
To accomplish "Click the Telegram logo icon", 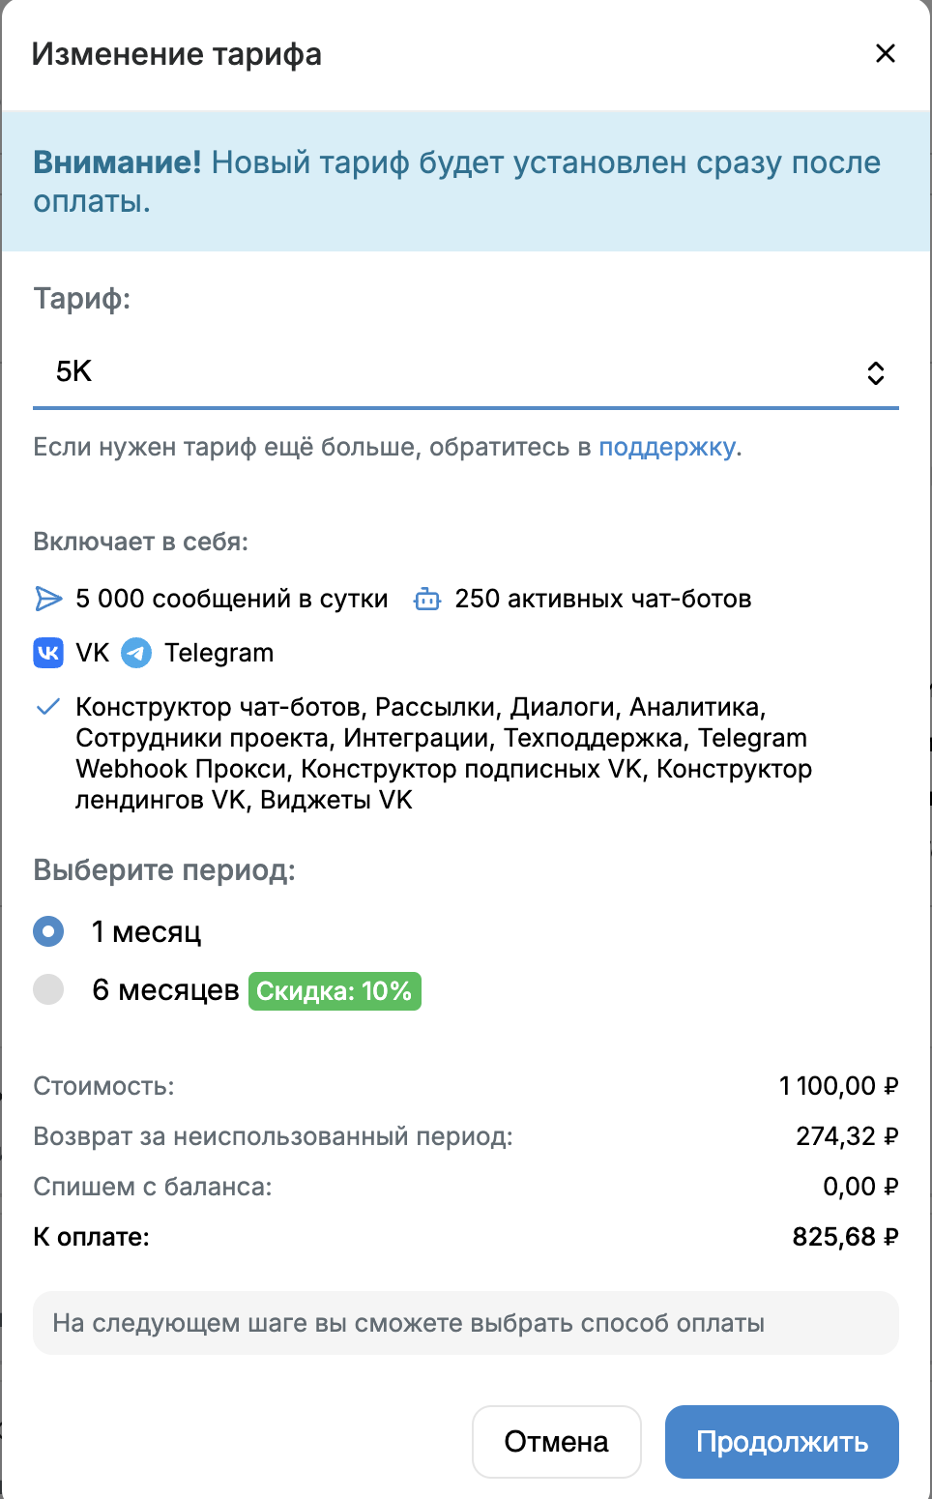I will [136, 653].
